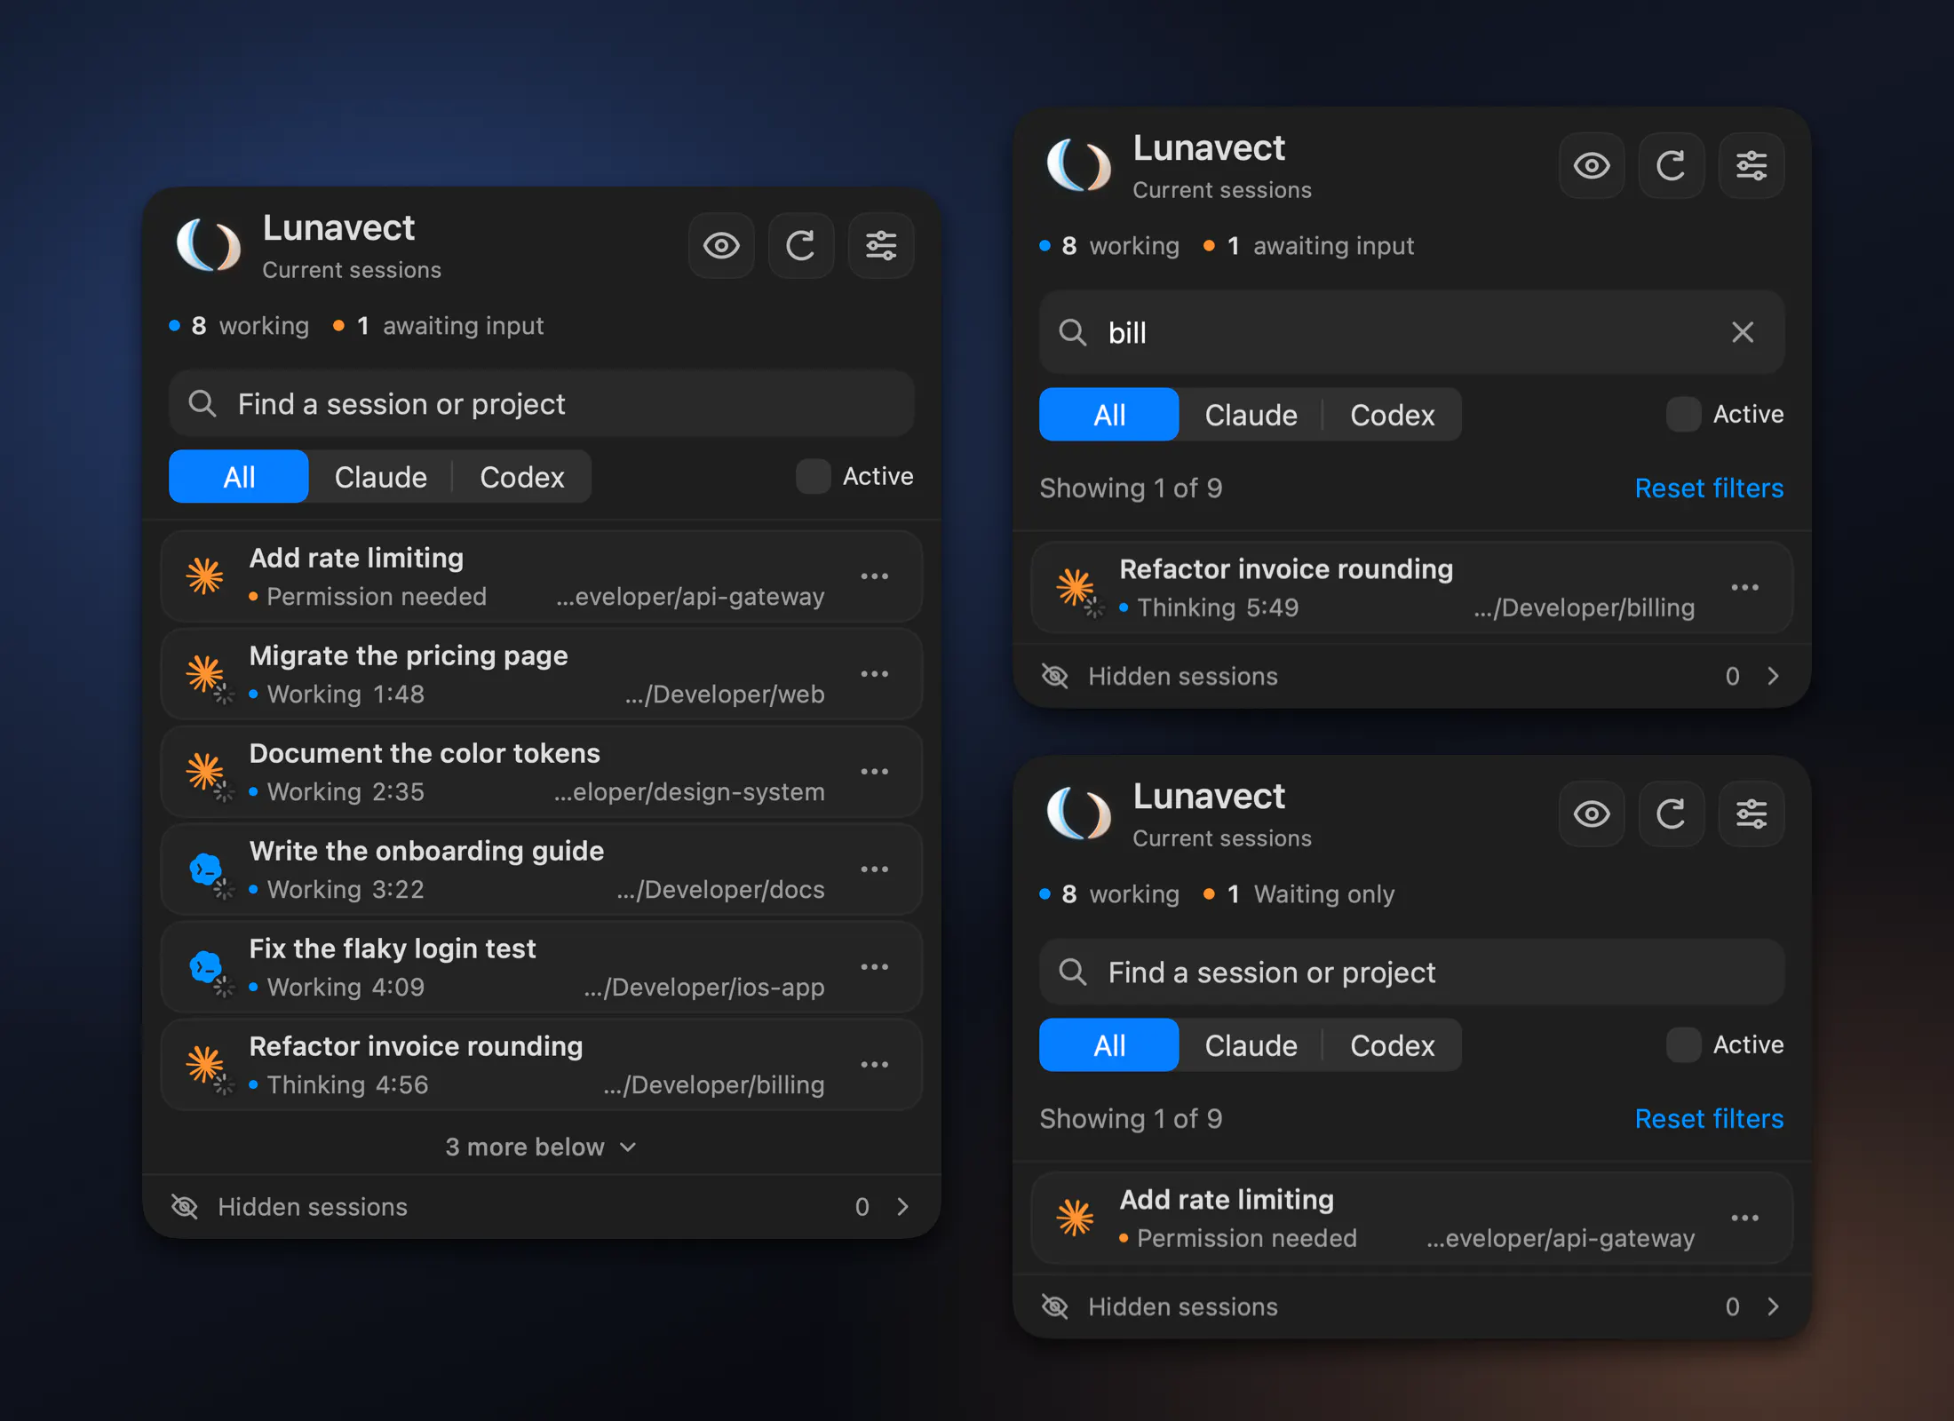
Task: Refresh sessions in the top-right panel
Action: coord(1672,166)
